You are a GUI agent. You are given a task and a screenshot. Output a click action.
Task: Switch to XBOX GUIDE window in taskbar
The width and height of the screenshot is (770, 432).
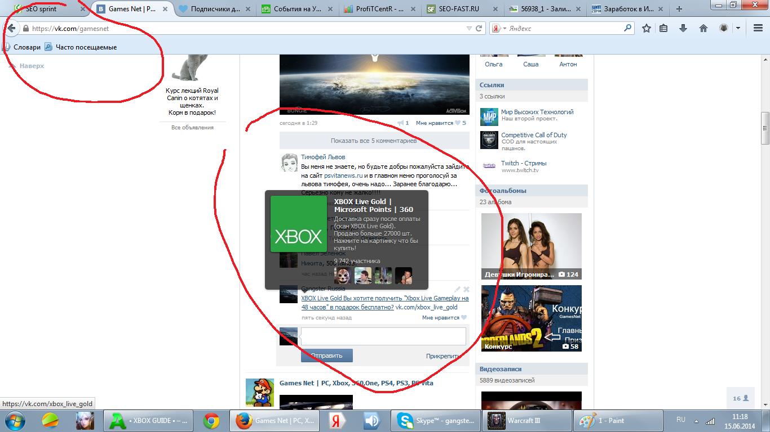(149, 421)
